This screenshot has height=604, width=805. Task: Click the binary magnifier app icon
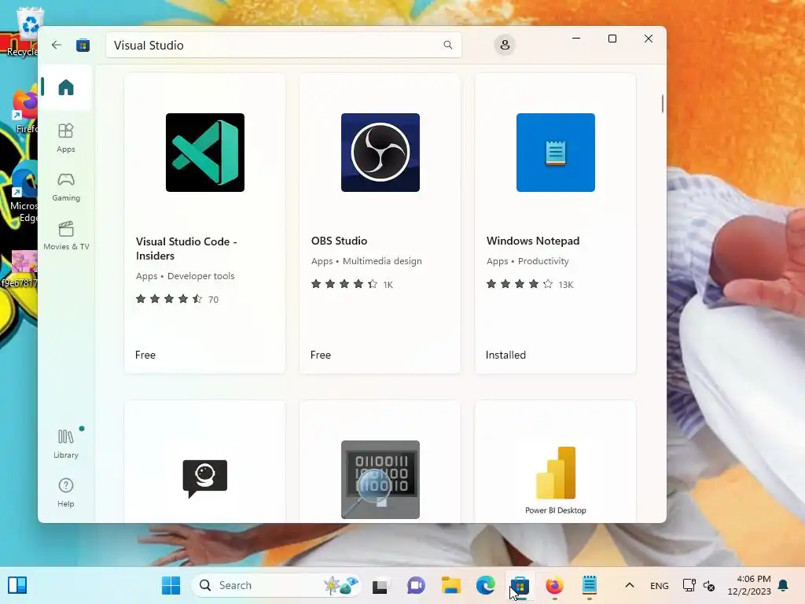click(x=380, y=479)
